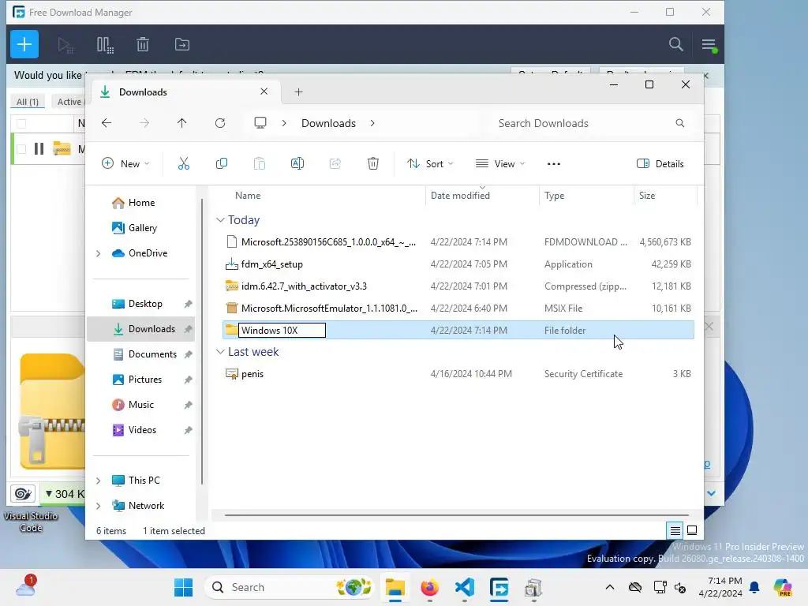The image size is (808, 606).
Task: Tick the select-all checkbox in FDM list header
Action: coord(21,123)
